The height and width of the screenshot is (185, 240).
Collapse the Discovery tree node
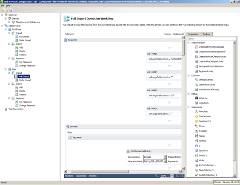tap(2, 15)
